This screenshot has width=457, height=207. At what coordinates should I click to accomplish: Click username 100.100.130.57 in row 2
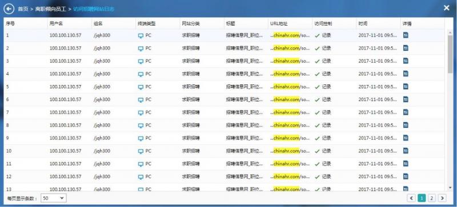[65, 48]
